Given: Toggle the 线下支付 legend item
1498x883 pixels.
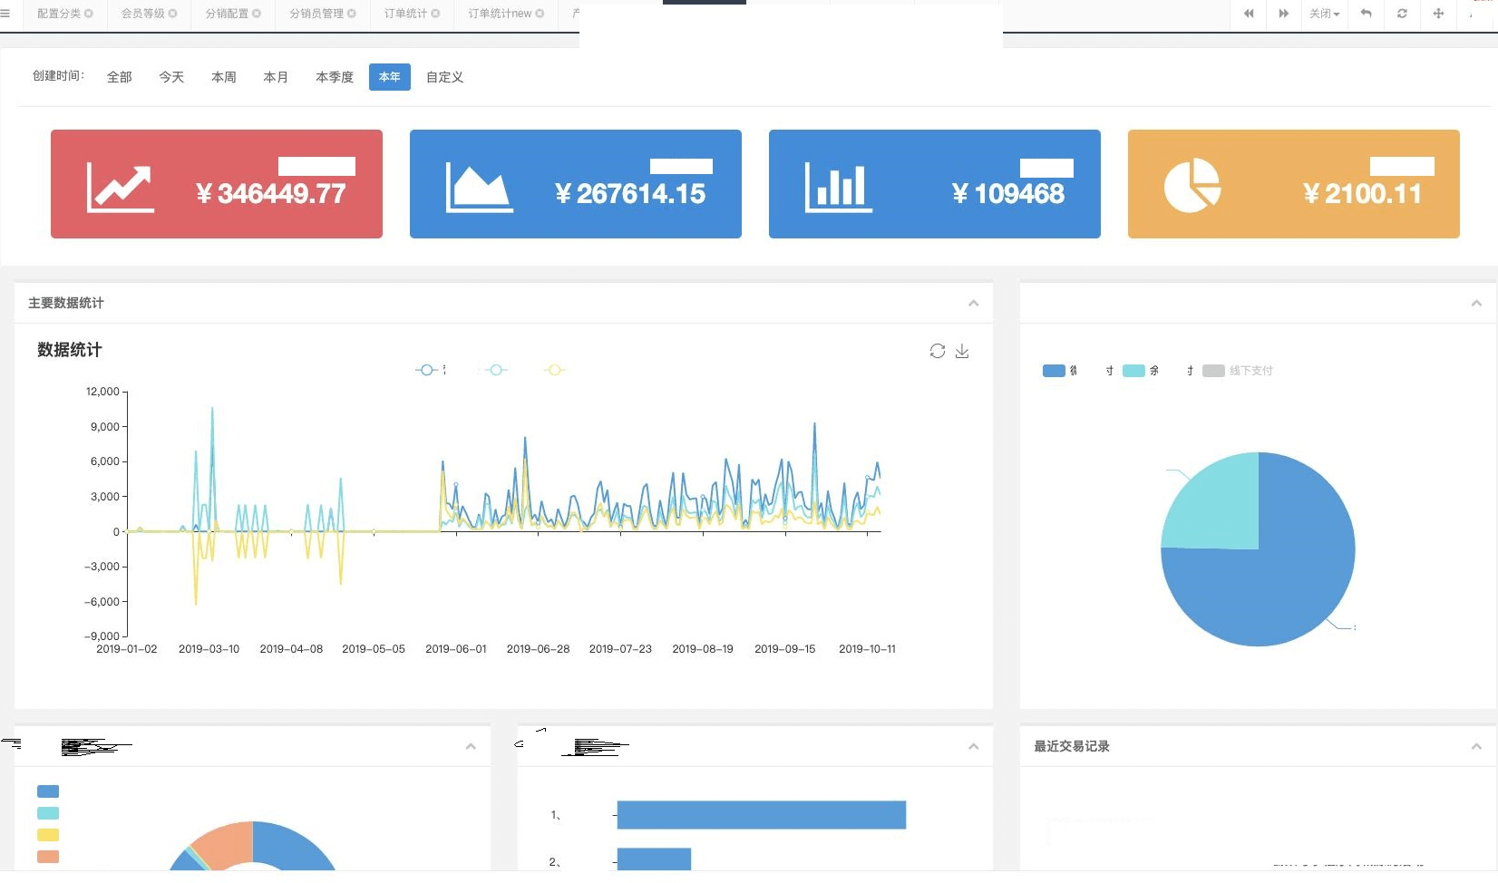Looking at the screenshot, I should 1238,371.
